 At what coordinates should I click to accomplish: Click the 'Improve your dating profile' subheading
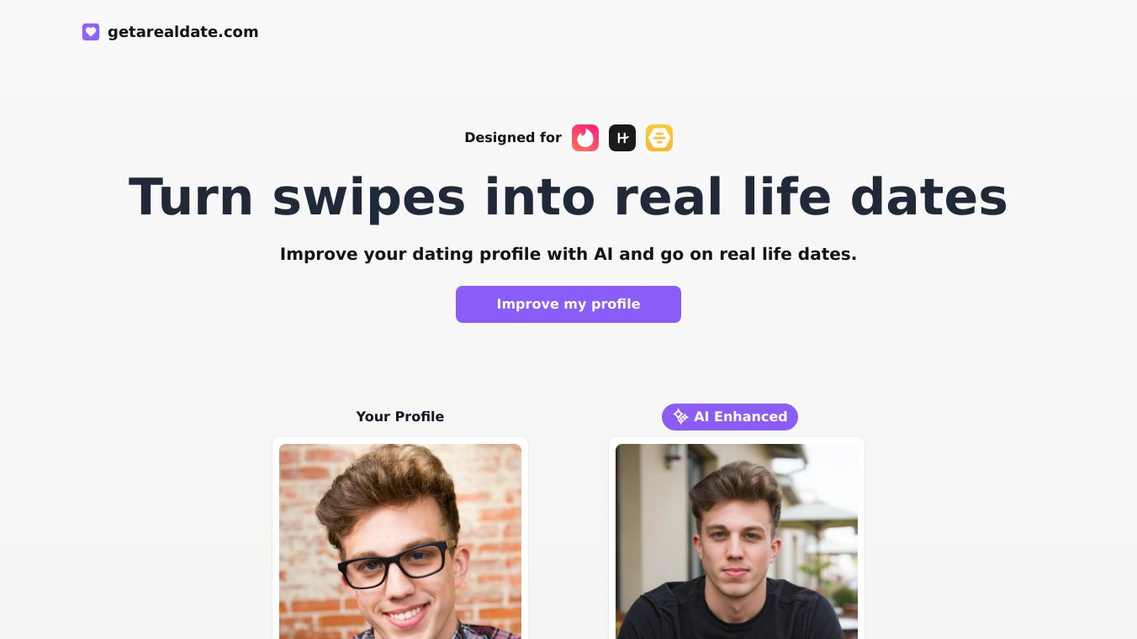tap(568, 254)
